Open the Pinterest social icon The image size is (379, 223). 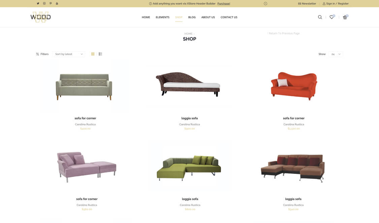[x=51, y=3]
